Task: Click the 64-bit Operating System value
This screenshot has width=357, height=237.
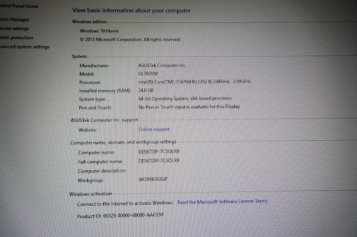Action: point(185,98)
